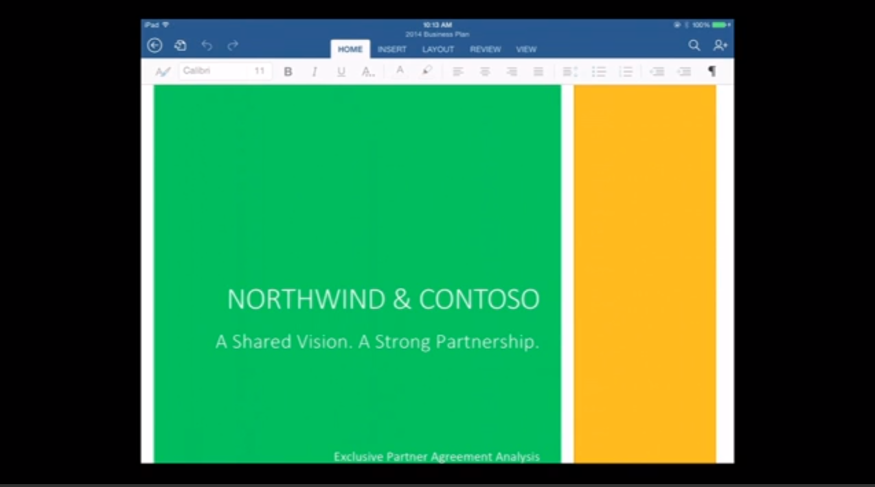The height and width of the screenshot is (487, 875).
Task: Tap the 10:13 AM clock
Action: [x=437, y=25]
